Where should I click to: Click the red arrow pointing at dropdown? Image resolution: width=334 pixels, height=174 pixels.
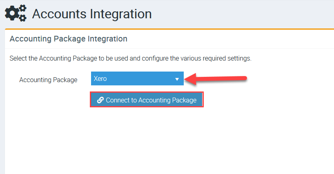(x=216, y=78)
